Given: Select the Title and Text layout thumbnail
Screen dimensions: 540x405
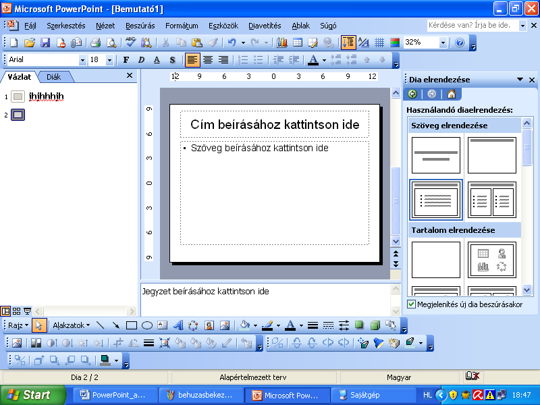Looking at the screenshot, I should (435, 200).
